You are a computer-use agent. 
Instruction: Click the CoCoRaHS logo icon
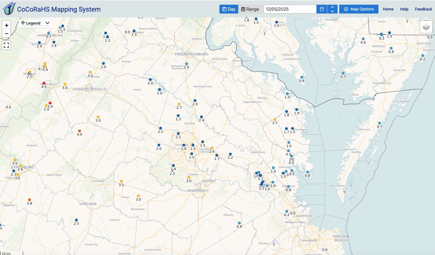pos(9,9)
